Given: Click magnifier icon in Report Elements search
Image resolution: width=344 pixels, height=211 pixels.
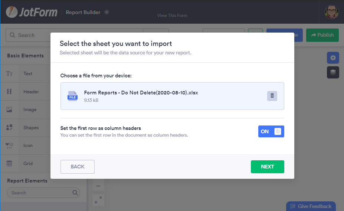Looking at the screenshot, I should coord(75,193).
